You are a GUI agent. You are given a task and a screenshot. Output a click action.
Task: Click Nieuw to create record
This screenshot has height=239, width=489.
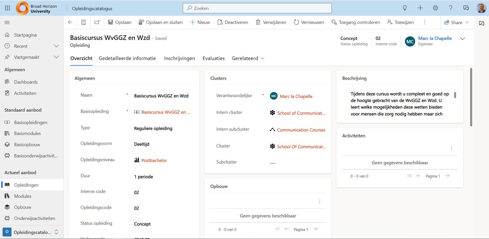pyautogui.click(x=200, y=22)
